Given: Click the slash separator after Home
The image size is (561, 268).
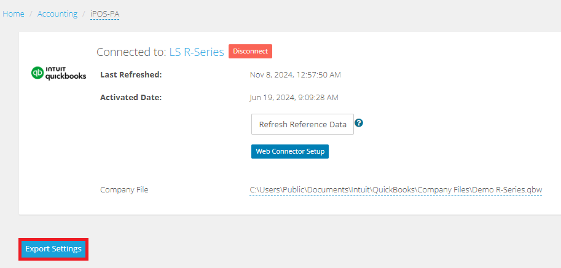Looking at the screenshot, I should (x=31, y=14).
